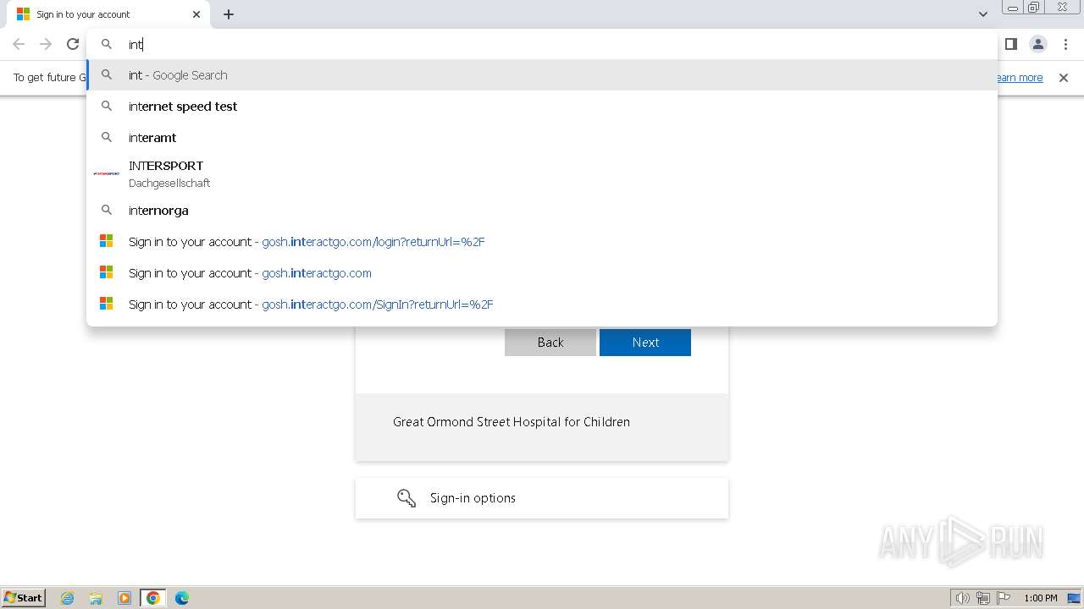Screen dimensions: 1084x609
Task: Select the 'Sign in to your account' tab
Action: click(108, 14)
